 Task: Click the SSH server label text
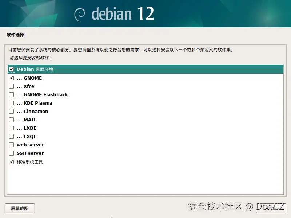click(x=30, y=153)
